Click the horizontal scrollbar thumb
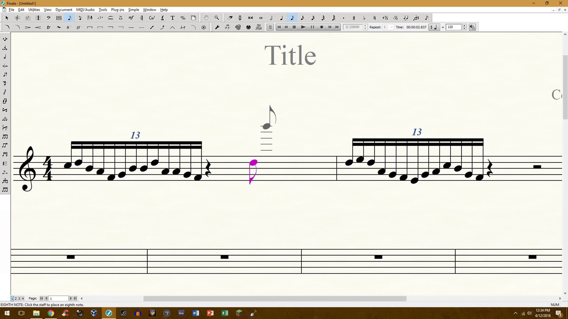 pyautogui.click(x=275, y=299)
